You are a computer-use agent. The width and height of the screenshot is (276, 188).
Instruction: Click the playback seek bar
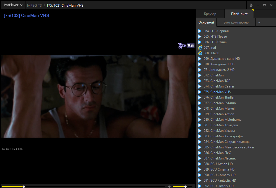coord(84,186)
